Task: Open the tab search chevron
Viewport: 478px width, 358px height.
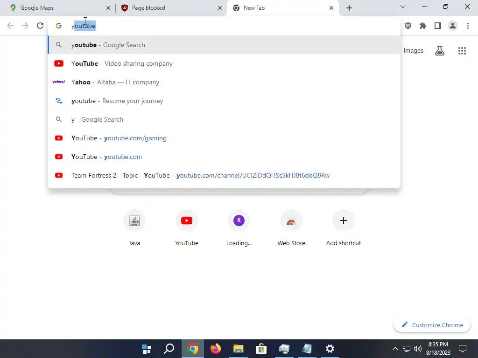Action: click(403, 7)
